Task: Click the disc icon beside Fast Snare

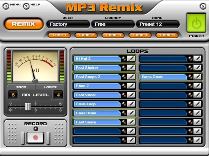Action: pyautogui.click(x=124, y=122)
